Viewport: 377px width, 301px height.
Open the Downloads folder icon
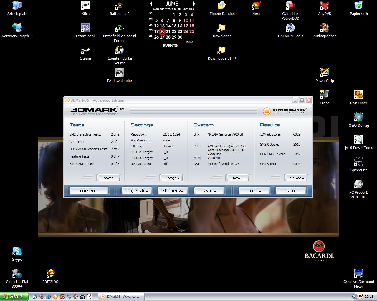pyautogui.click(x=222, y=31)
